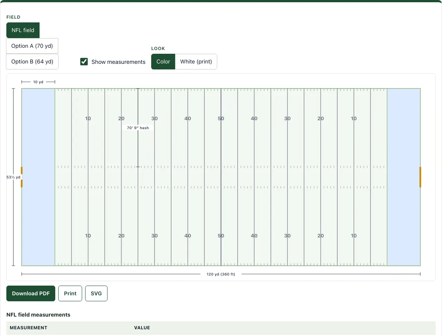Click the left blue end zone

pyautogui.click(x=38, y=177)
